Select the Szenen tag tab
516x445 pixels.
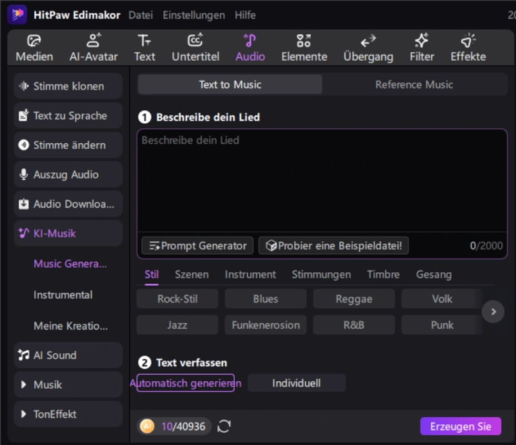[192, 275]
